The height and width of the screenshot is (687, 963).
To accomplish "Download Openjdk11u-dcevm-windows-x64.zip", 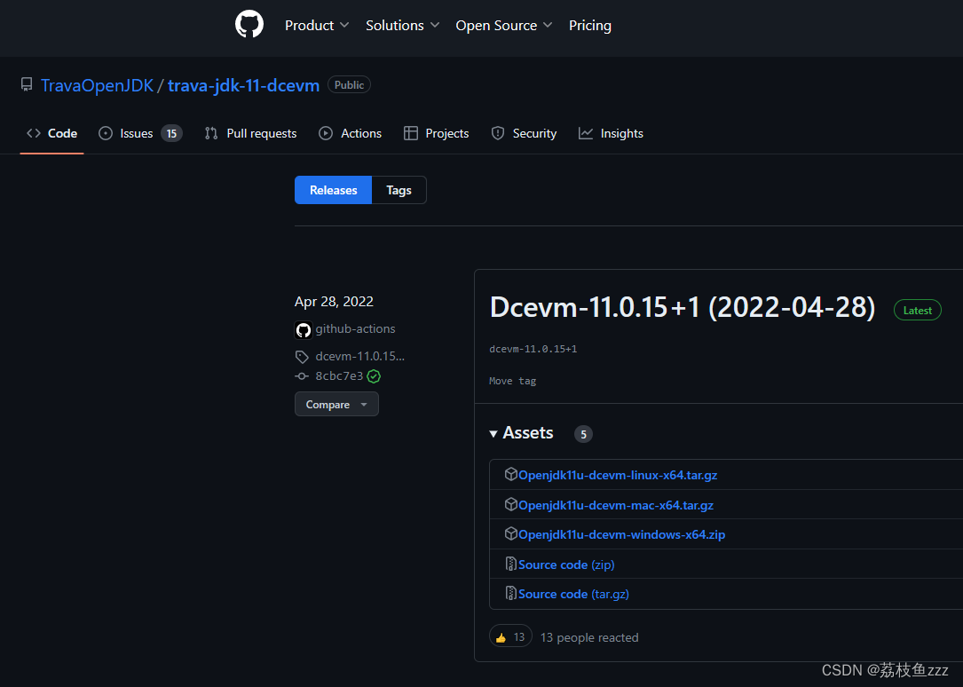I will 621,534.
